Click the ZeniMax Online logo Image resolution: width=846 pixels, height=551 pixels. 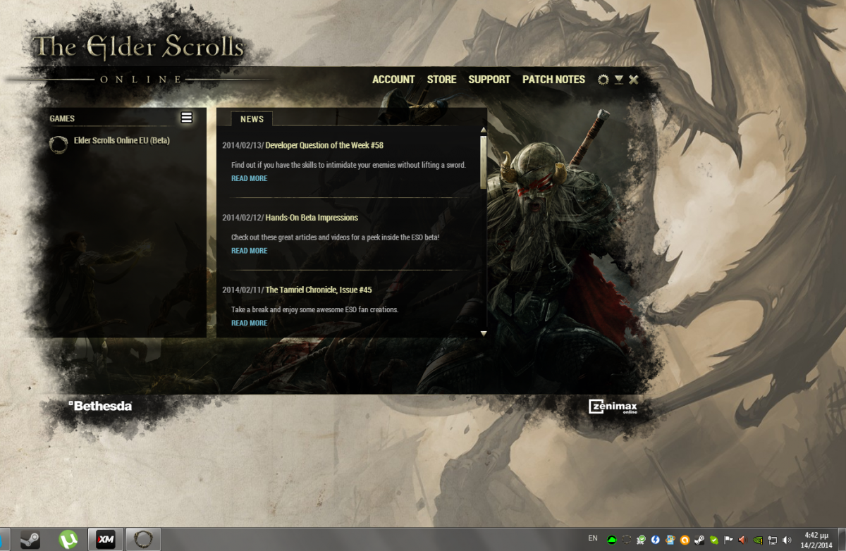coord(613,407)
